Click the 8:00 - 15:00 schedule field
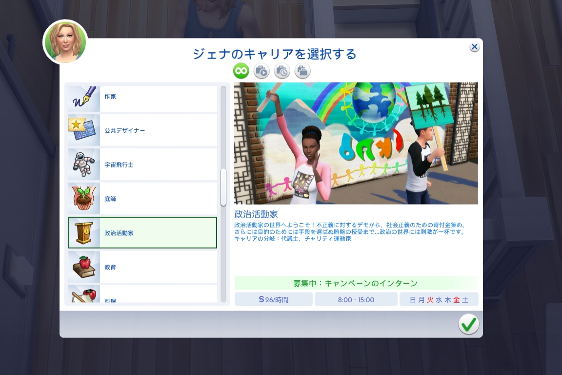The width and height of the screenshot is (562, 375). (x=355, y=299)
